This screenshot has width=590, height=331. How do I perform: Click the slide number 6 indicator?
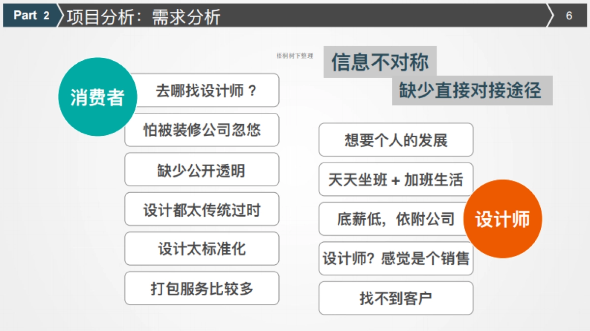[569, 15]
